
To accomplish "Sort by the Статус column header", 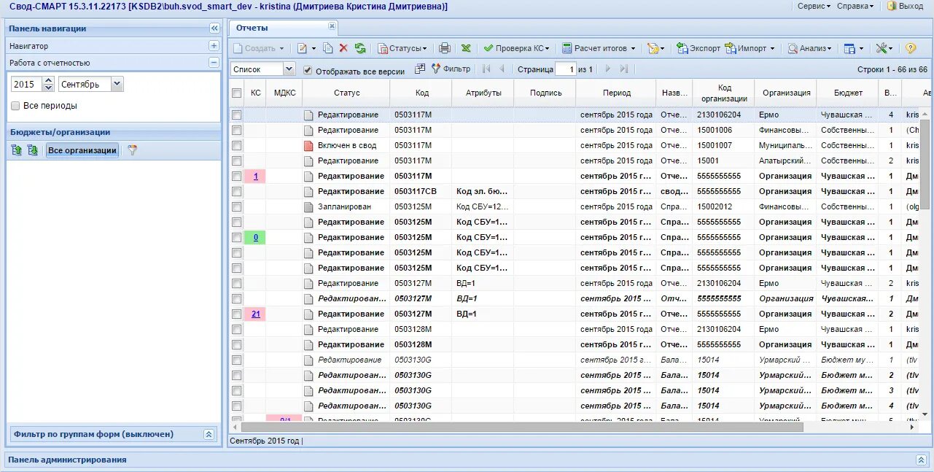I will coord(346,93).
